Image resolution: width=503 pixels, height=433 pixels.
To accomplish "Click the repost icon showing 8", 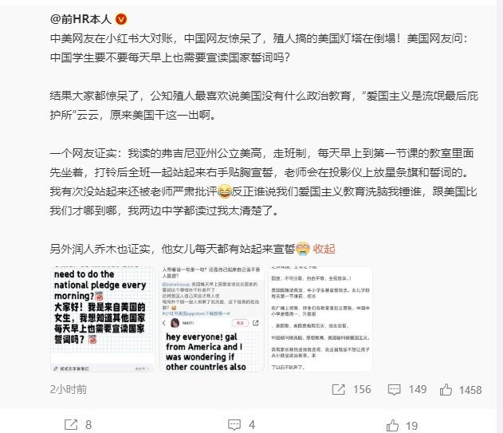I will pyautogui.click(x=71, y=425).
